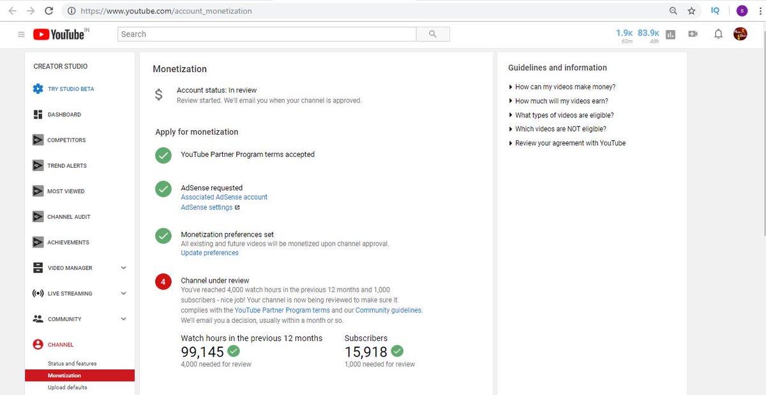This screenshot has width=766, height=395.
Task: Expand 'How can my videos make money?'
Action: pos(562,87)
